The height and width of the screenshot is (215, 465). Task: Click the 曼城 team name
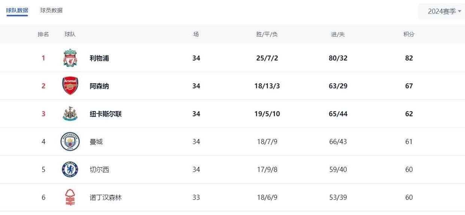96,142
